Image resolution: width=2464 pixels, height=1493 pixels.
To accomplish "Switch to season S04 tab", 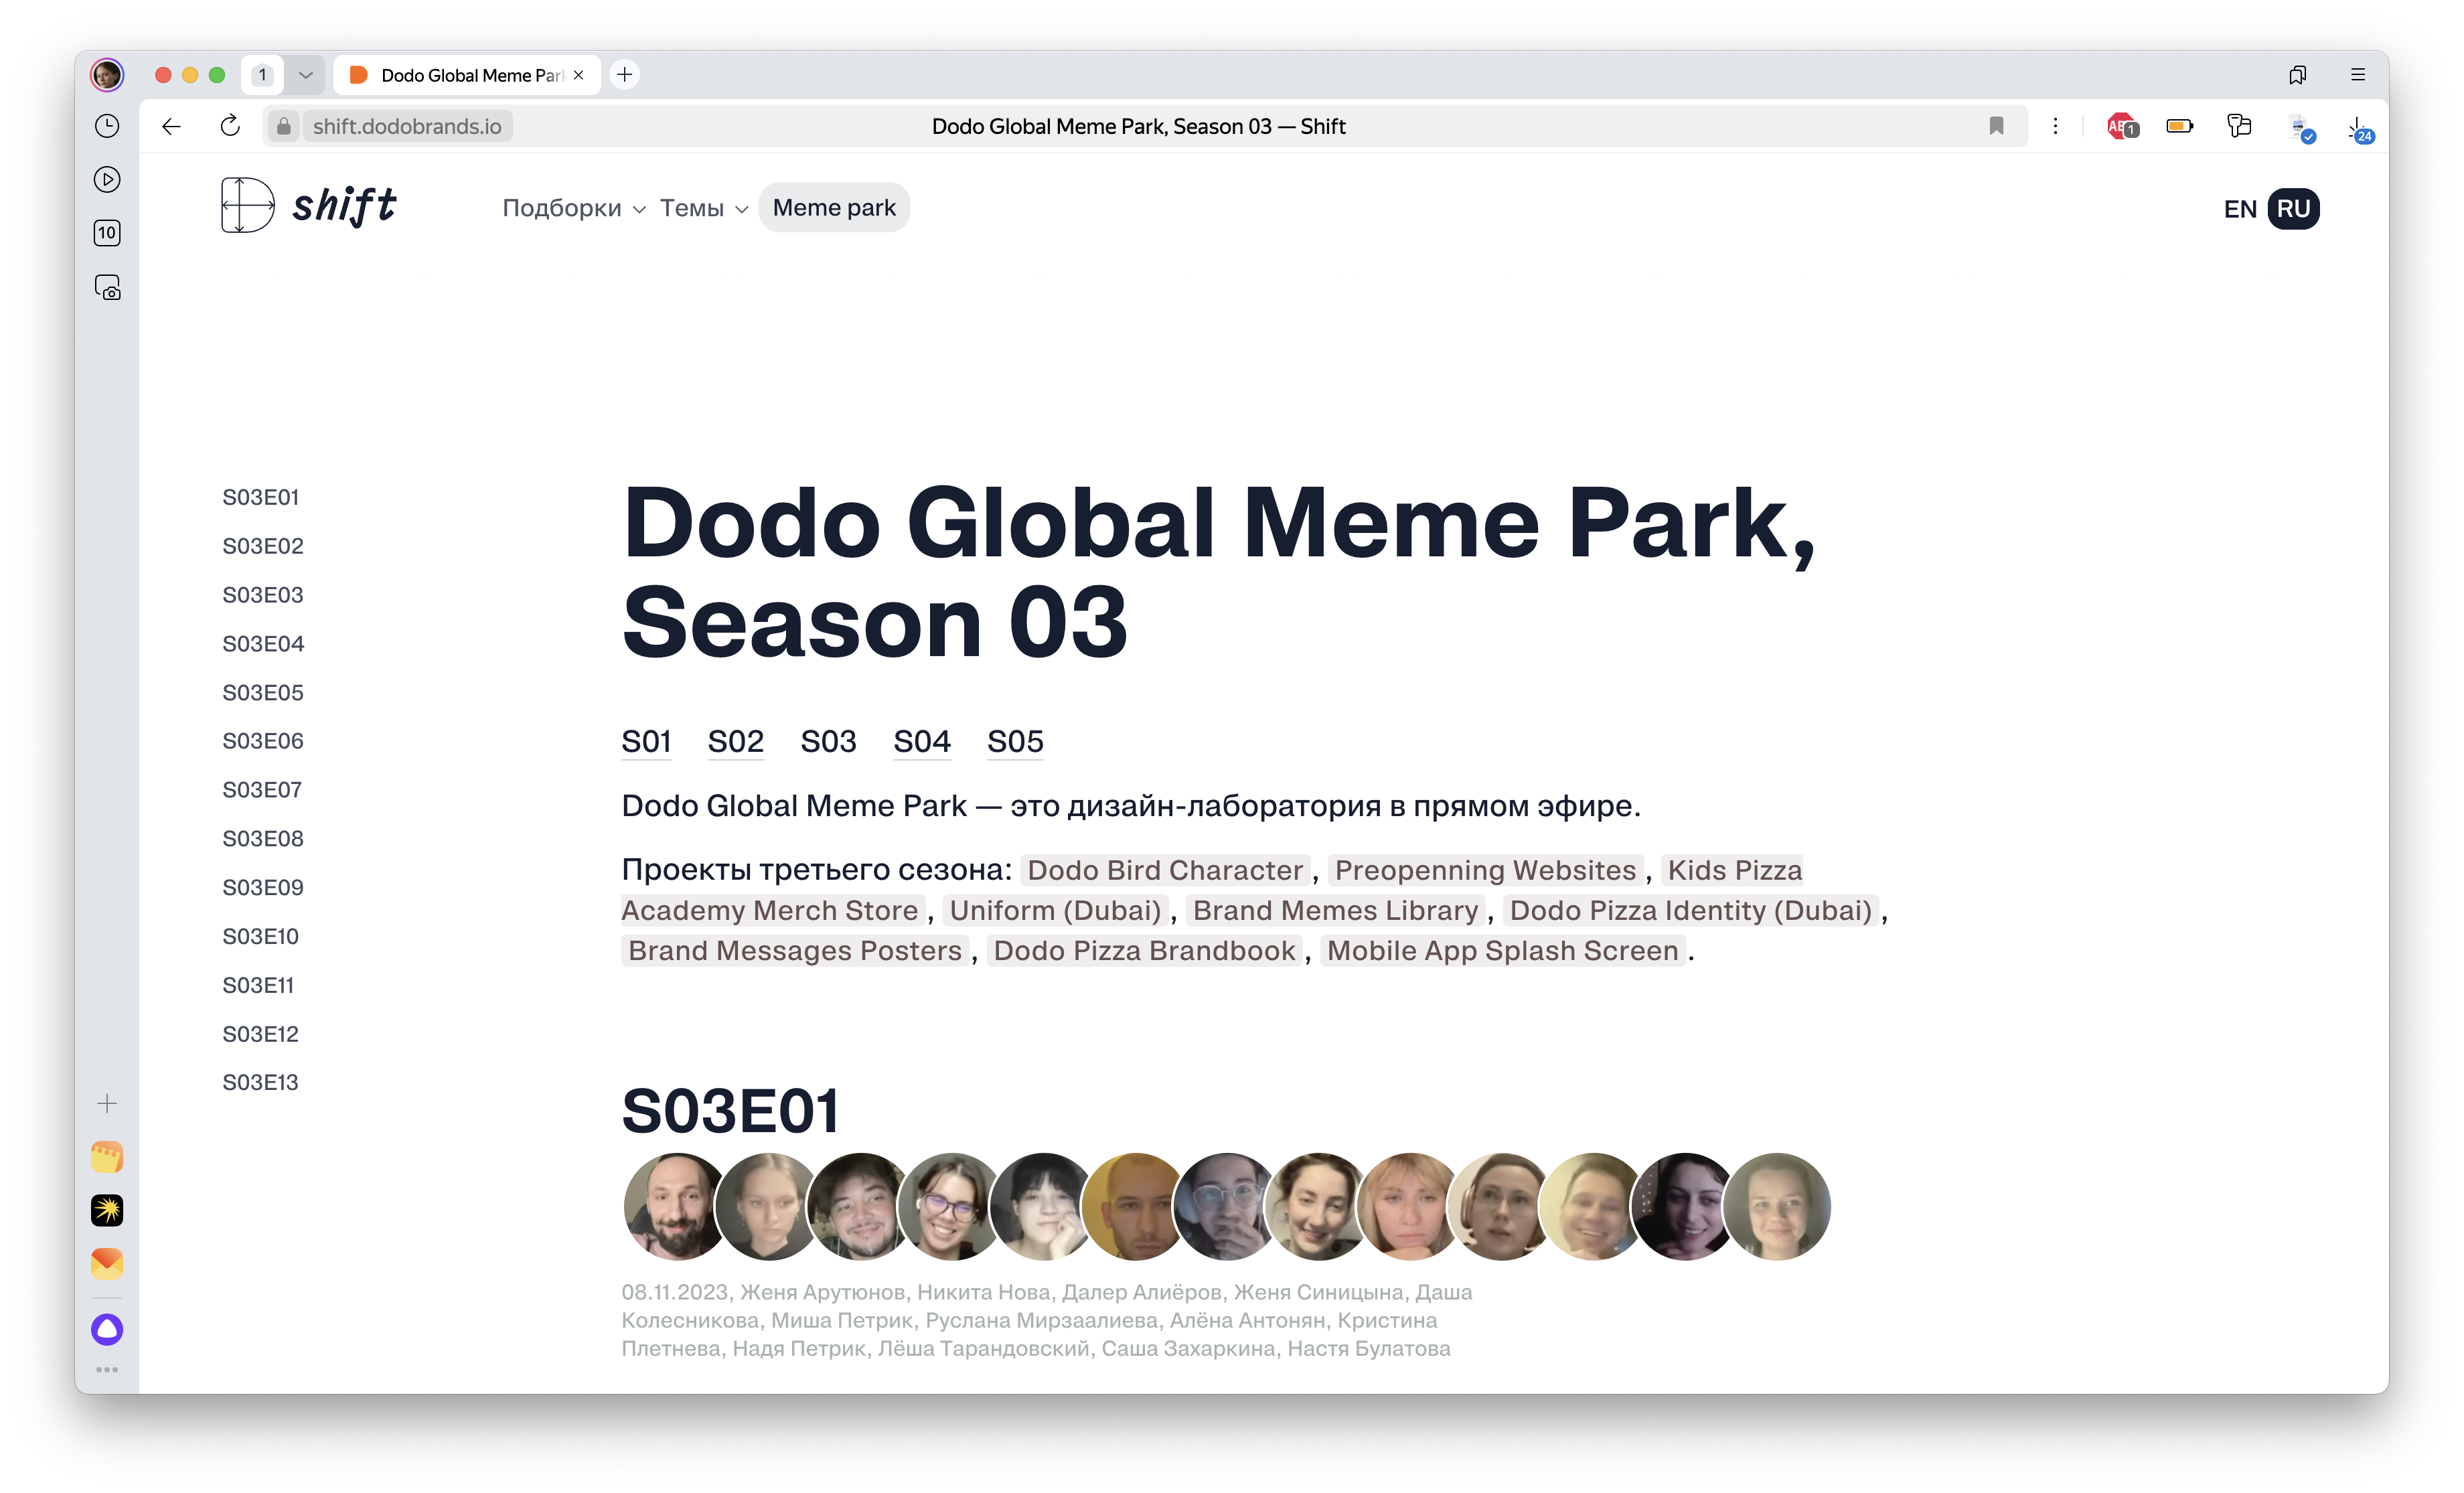I will [x=921, y=742].
